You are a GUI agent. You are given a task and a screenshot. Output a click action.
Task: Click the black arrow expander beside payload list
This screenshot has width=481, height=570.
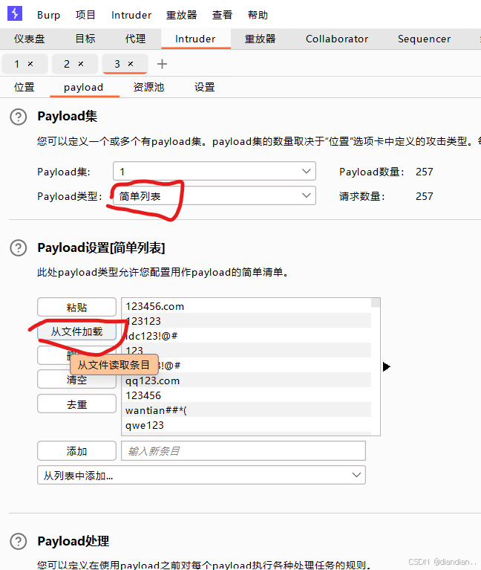[387, 367]
